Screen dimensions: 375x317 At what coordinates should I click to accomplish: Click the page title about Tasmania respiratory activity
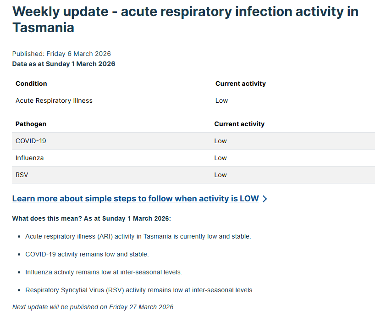[x=185, y=19]
